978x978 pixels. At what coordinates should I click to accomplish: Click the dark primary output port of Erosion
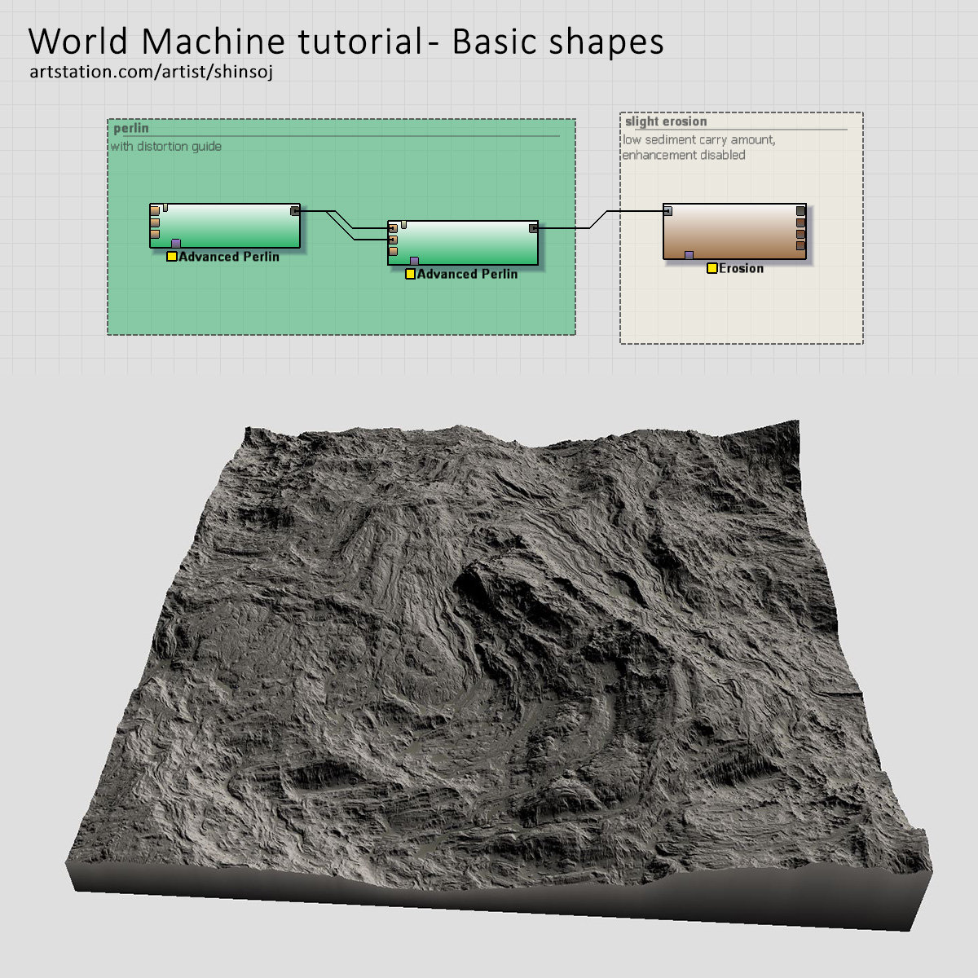pyautogui.click(x=800, y=211)
